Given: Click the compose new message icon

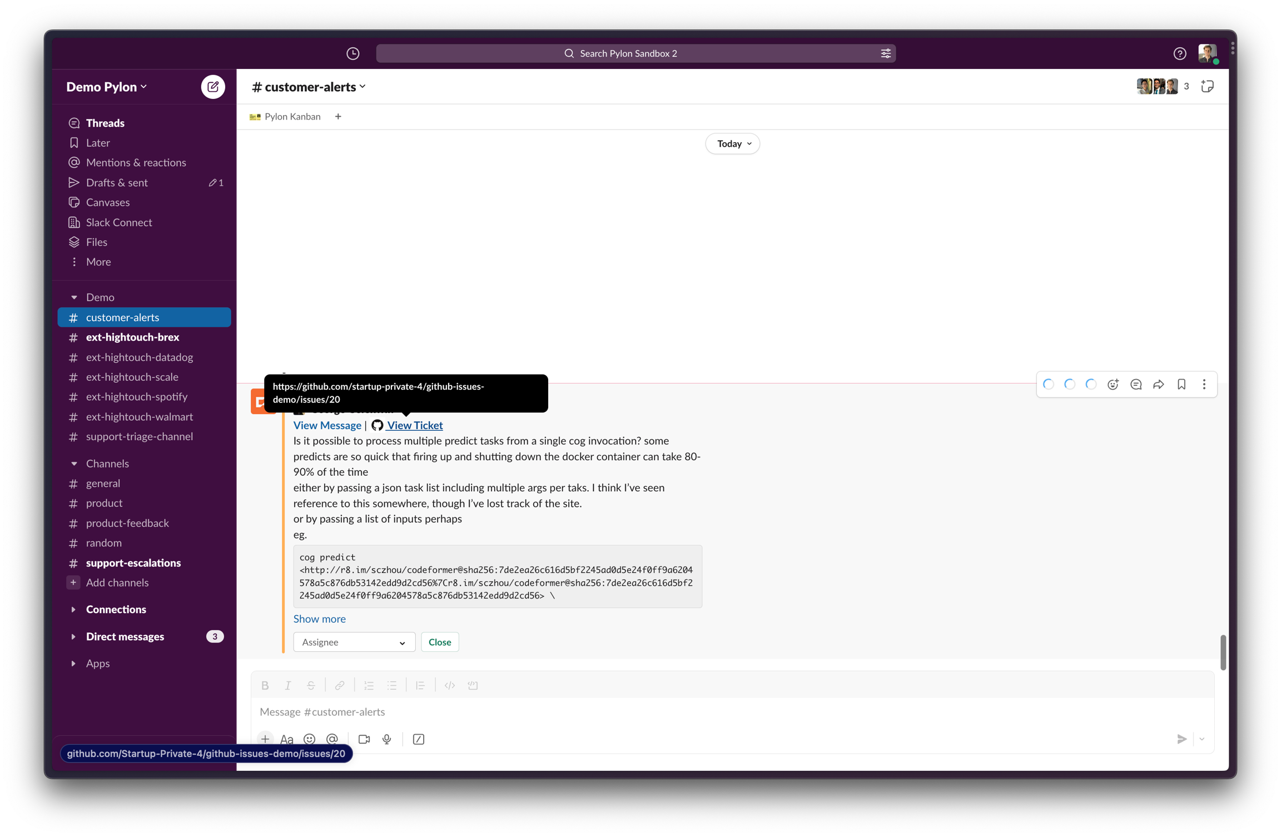Looking at the screenshot, I should (x=212, y=87).
